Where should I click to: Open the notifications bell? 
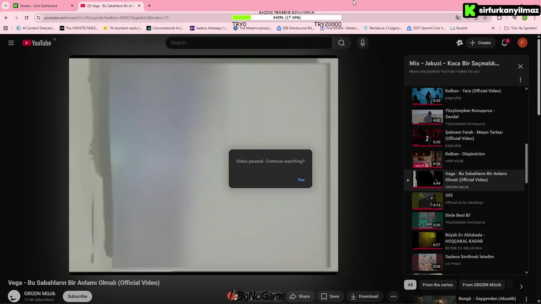(x=504, y=43)
